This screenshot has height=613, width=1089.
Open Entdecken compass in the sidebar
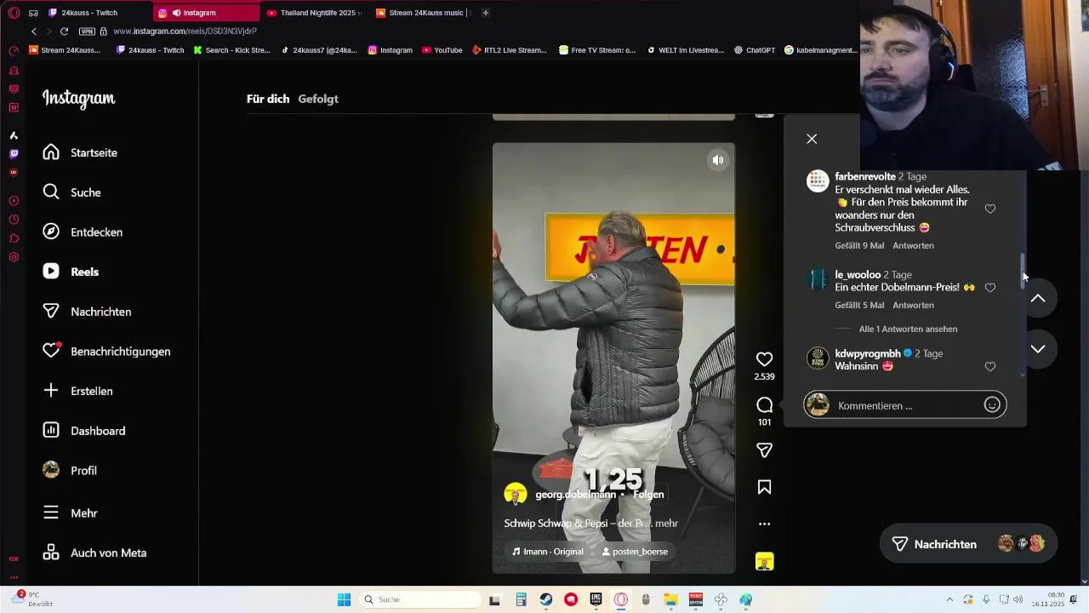click(x=83, y=232)
